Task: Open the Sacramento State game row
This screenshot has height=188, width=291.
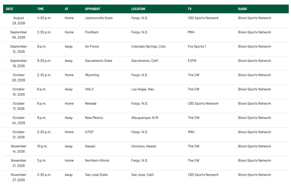Action: 146,63
